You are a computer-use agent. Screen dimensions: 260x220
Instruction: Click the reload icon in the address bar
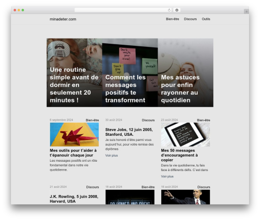click(169, 10)
